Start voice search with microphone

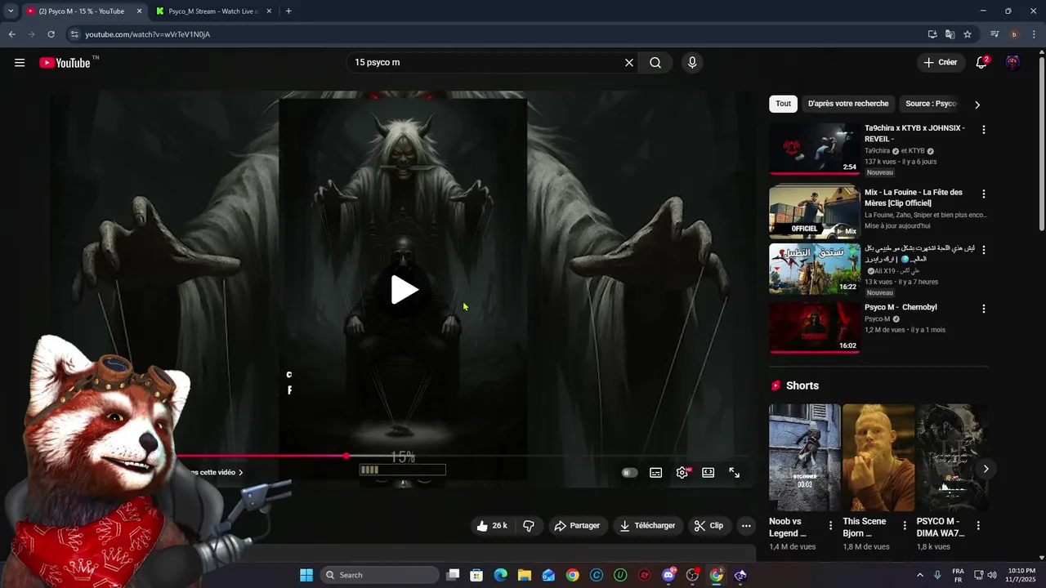click(x=692, y=63)
